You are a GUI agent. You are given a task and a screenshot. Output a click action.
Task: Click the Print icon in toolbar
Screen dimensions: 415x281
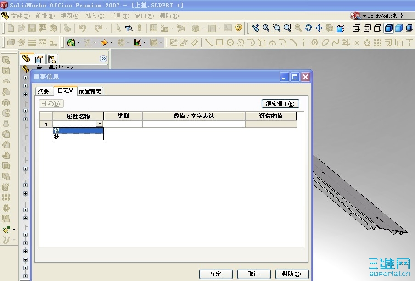tap(67, 28)
